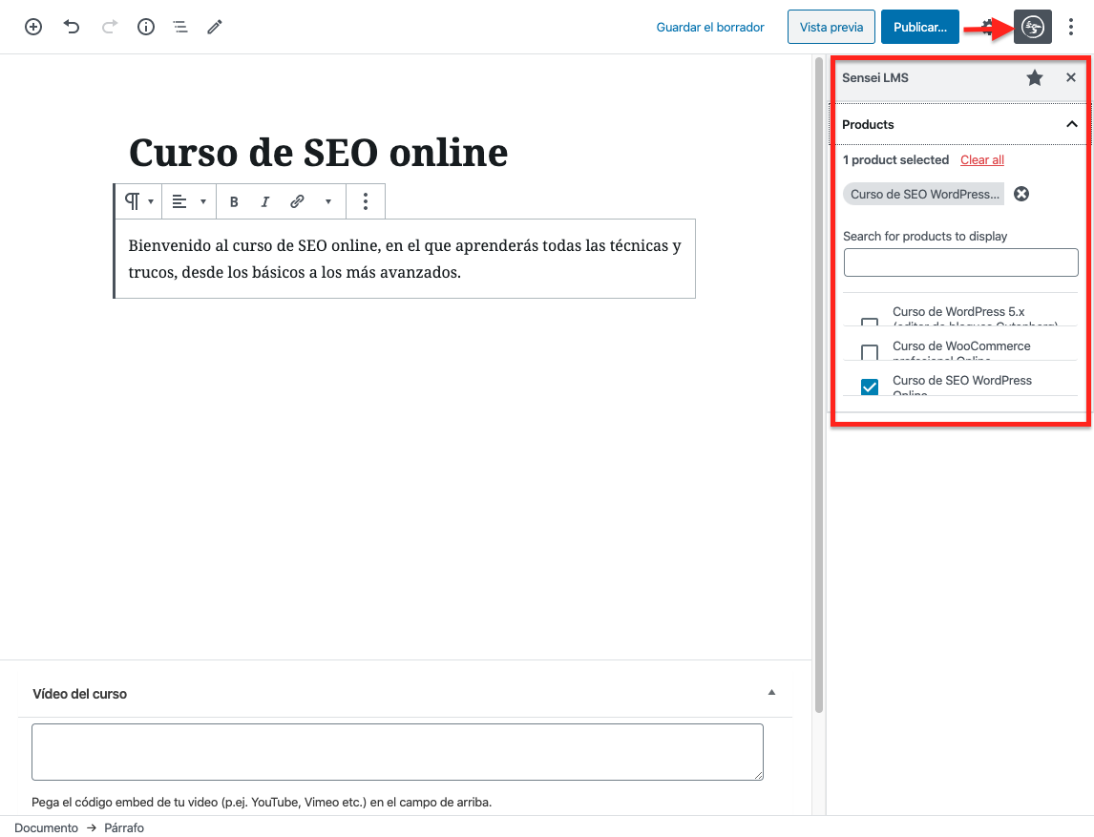Click the undo arrow icon
The image size is (1094, 837).
click(x=72, y=27)
